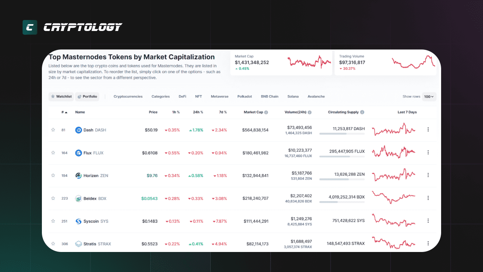This screenshot has width=483, height=272.
Task: Switch to the DeFi tab
Action: click(x=182, y=97)
